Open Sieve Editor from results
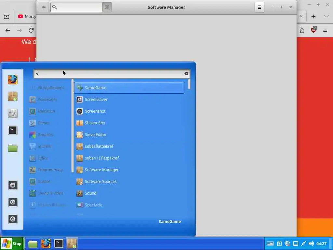The width and height of the screenshot is (333, 250). (x=129, y=134)
